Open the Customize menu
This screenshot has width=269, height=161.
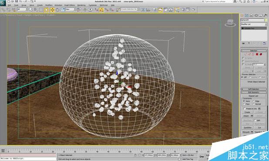click(93, 5)
